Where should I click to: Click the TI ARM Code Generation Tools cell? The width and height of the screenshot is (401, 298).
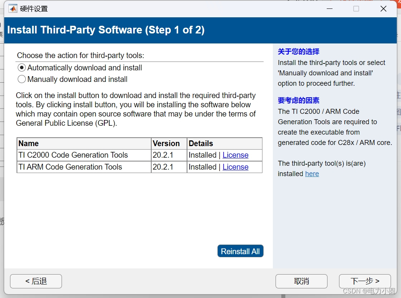(84, 167)
